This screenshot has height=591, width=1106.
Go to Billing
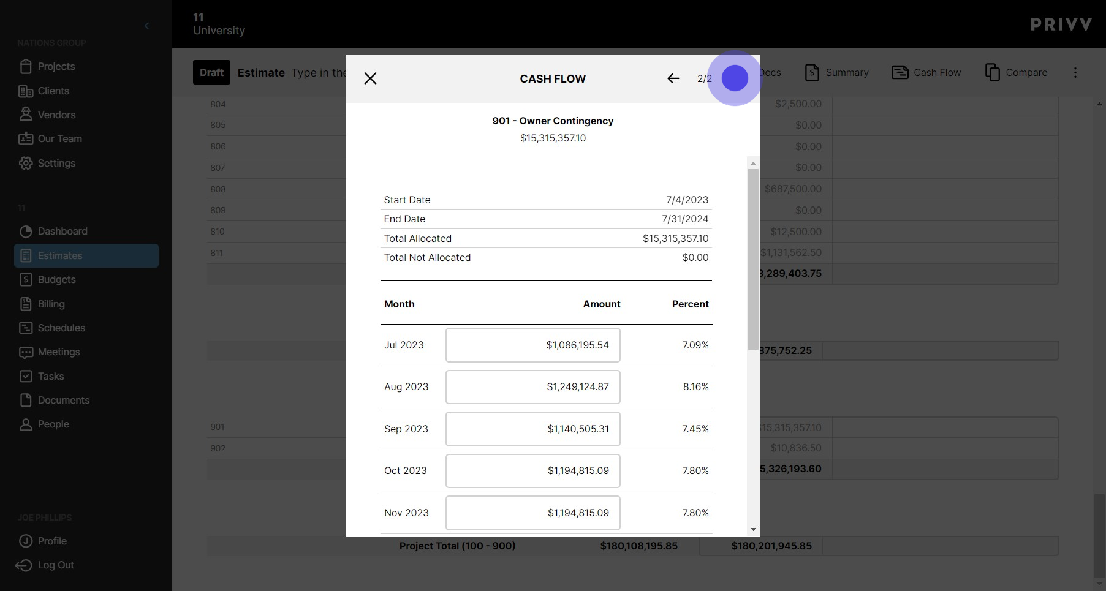coord(42,304)
